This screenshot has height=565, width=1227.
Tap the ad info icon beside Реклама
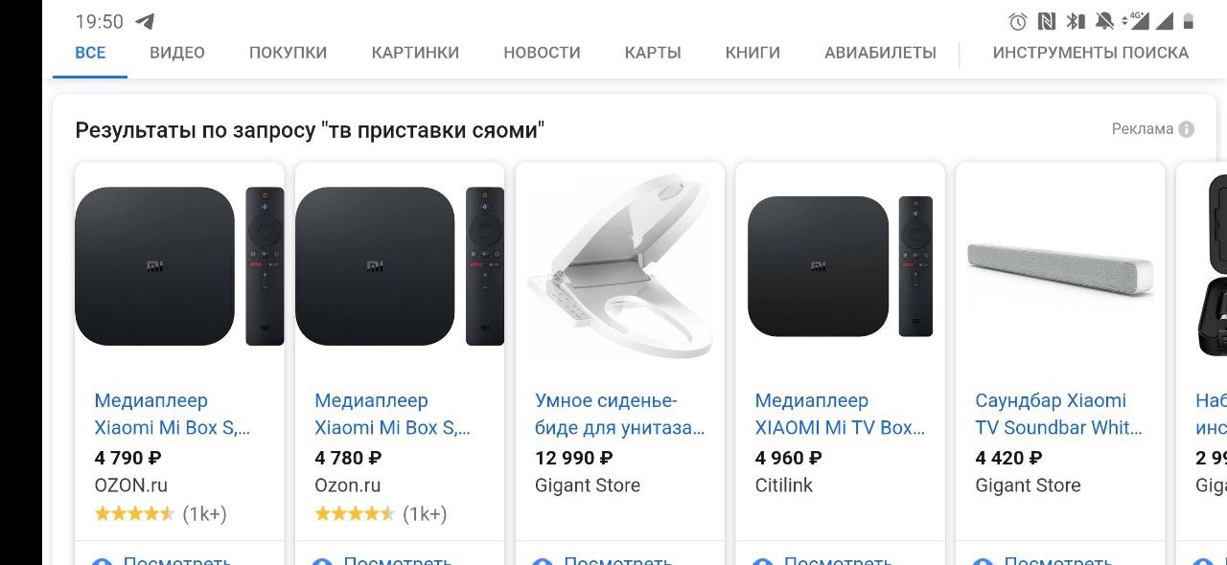(x=1187, y=129)
